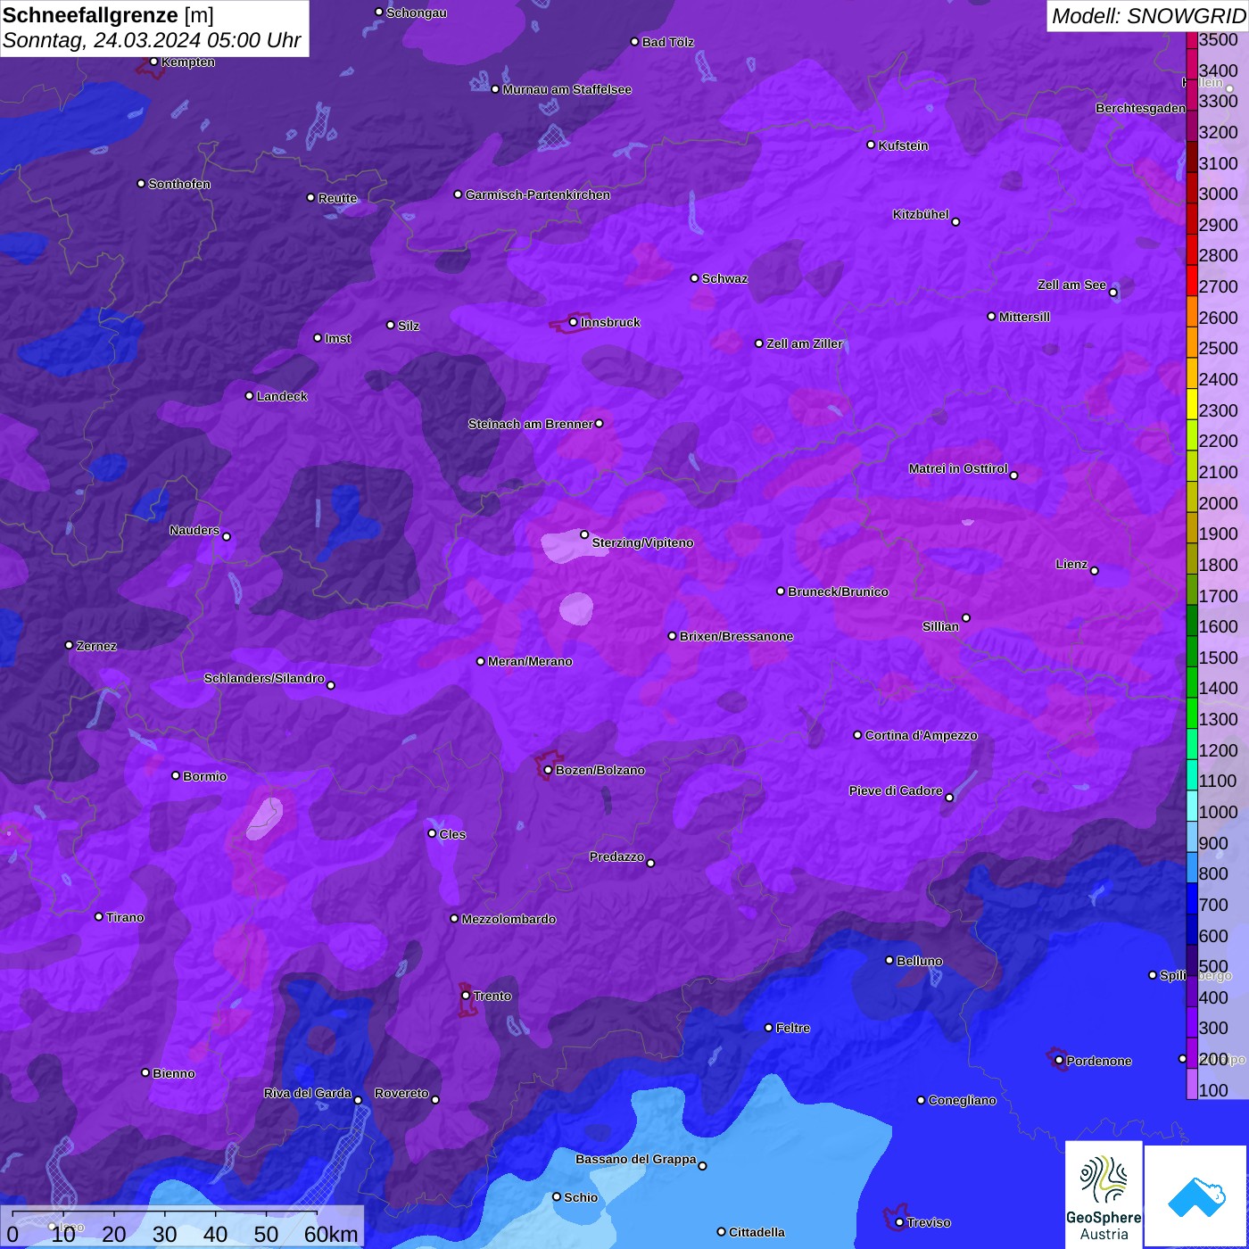Click the Zell am See location dot

click(1113, 293)
